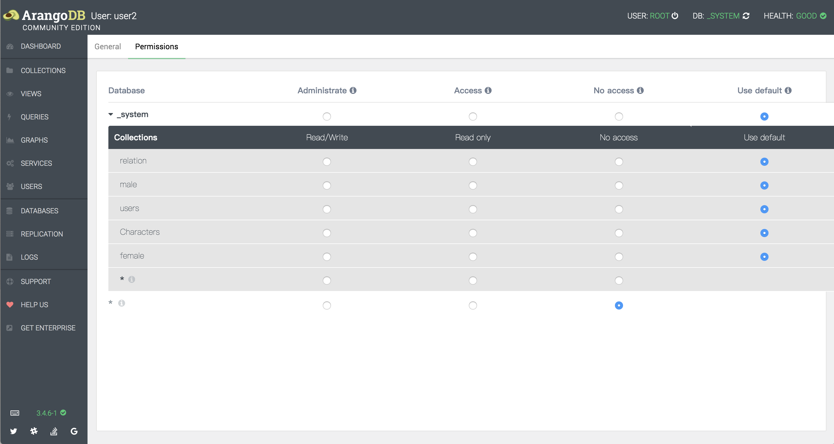Click the Stack Overflow icon in sidebar footer
Viewport: 834px width, 444px height.
(54, 431)
